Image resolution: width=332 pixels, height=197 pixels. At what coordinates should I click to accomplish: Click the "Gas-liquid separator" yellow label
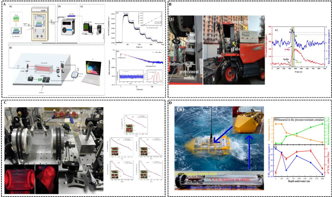tap(196, 174)
